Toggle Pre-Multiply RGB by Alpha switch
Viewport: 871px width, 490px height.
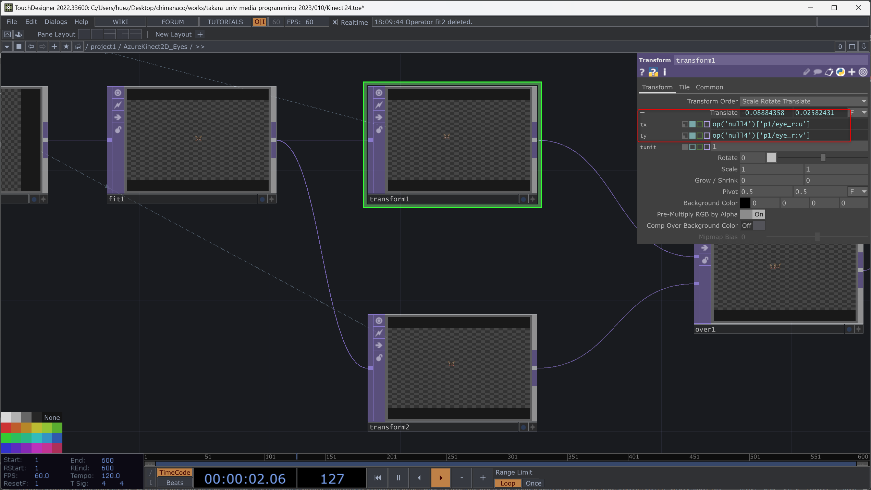click(752, 214)
